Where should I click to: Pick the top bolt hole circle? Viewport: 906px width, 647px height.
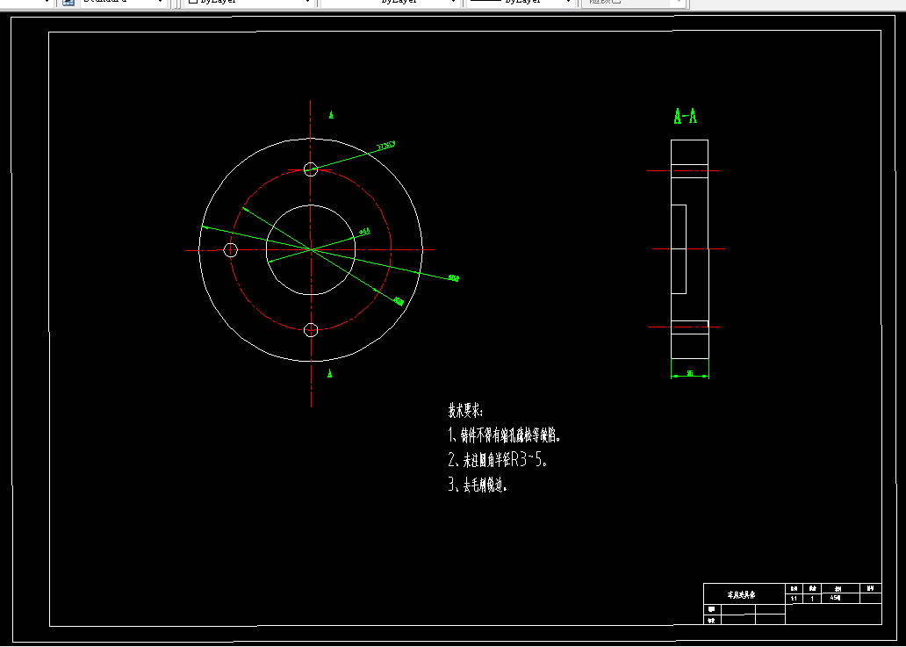pyautogui.click(x=311, y=169)
